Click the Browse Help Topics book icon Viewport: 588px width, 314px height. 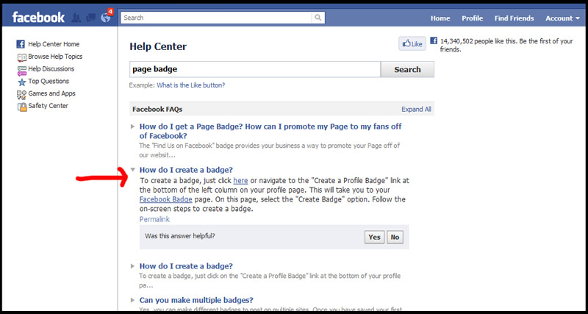pyautogui.click(x=22, y=57)
